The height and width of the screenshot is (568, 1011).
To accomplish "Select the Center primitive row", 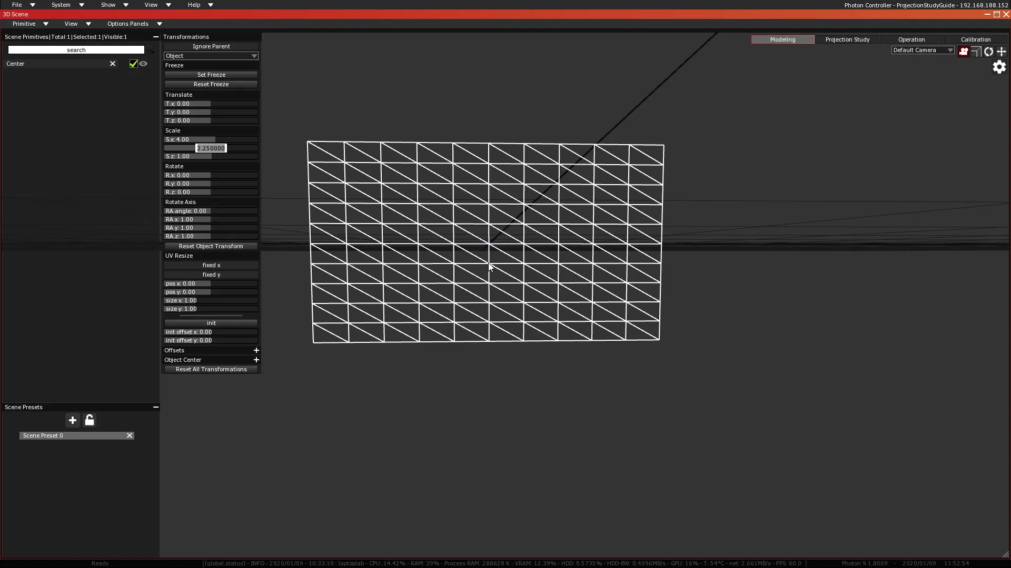I will pyautogui.click(x=55, y=64).
